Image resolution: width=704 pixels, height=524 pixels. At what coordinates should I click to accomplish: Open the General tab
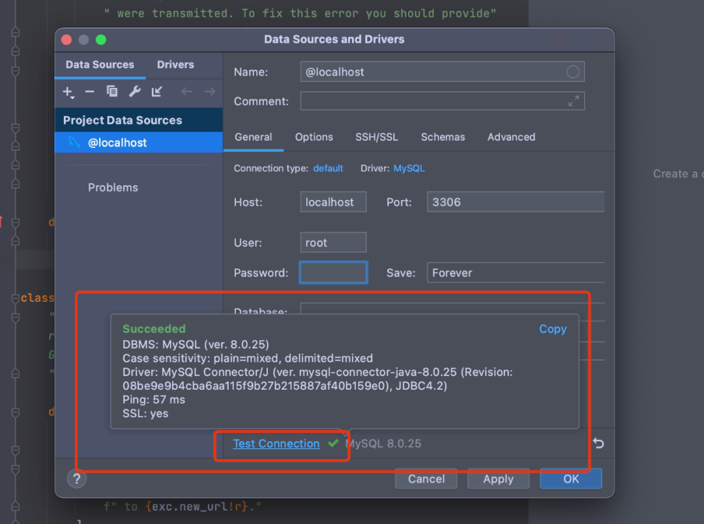(253, 137)
